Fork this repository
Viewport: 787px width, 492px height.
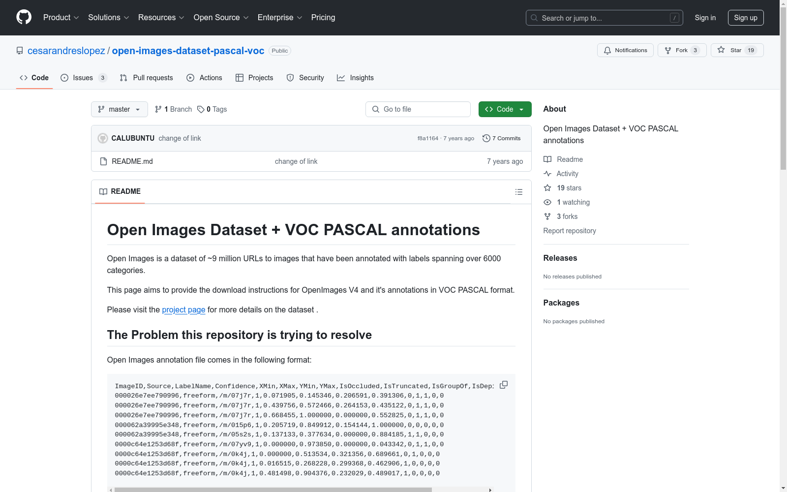(682, 50)
